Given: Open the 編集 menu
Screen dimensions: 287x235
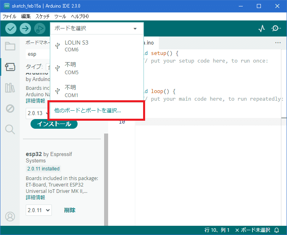Looking at the screenshot, I should click(x=26, y=16).
